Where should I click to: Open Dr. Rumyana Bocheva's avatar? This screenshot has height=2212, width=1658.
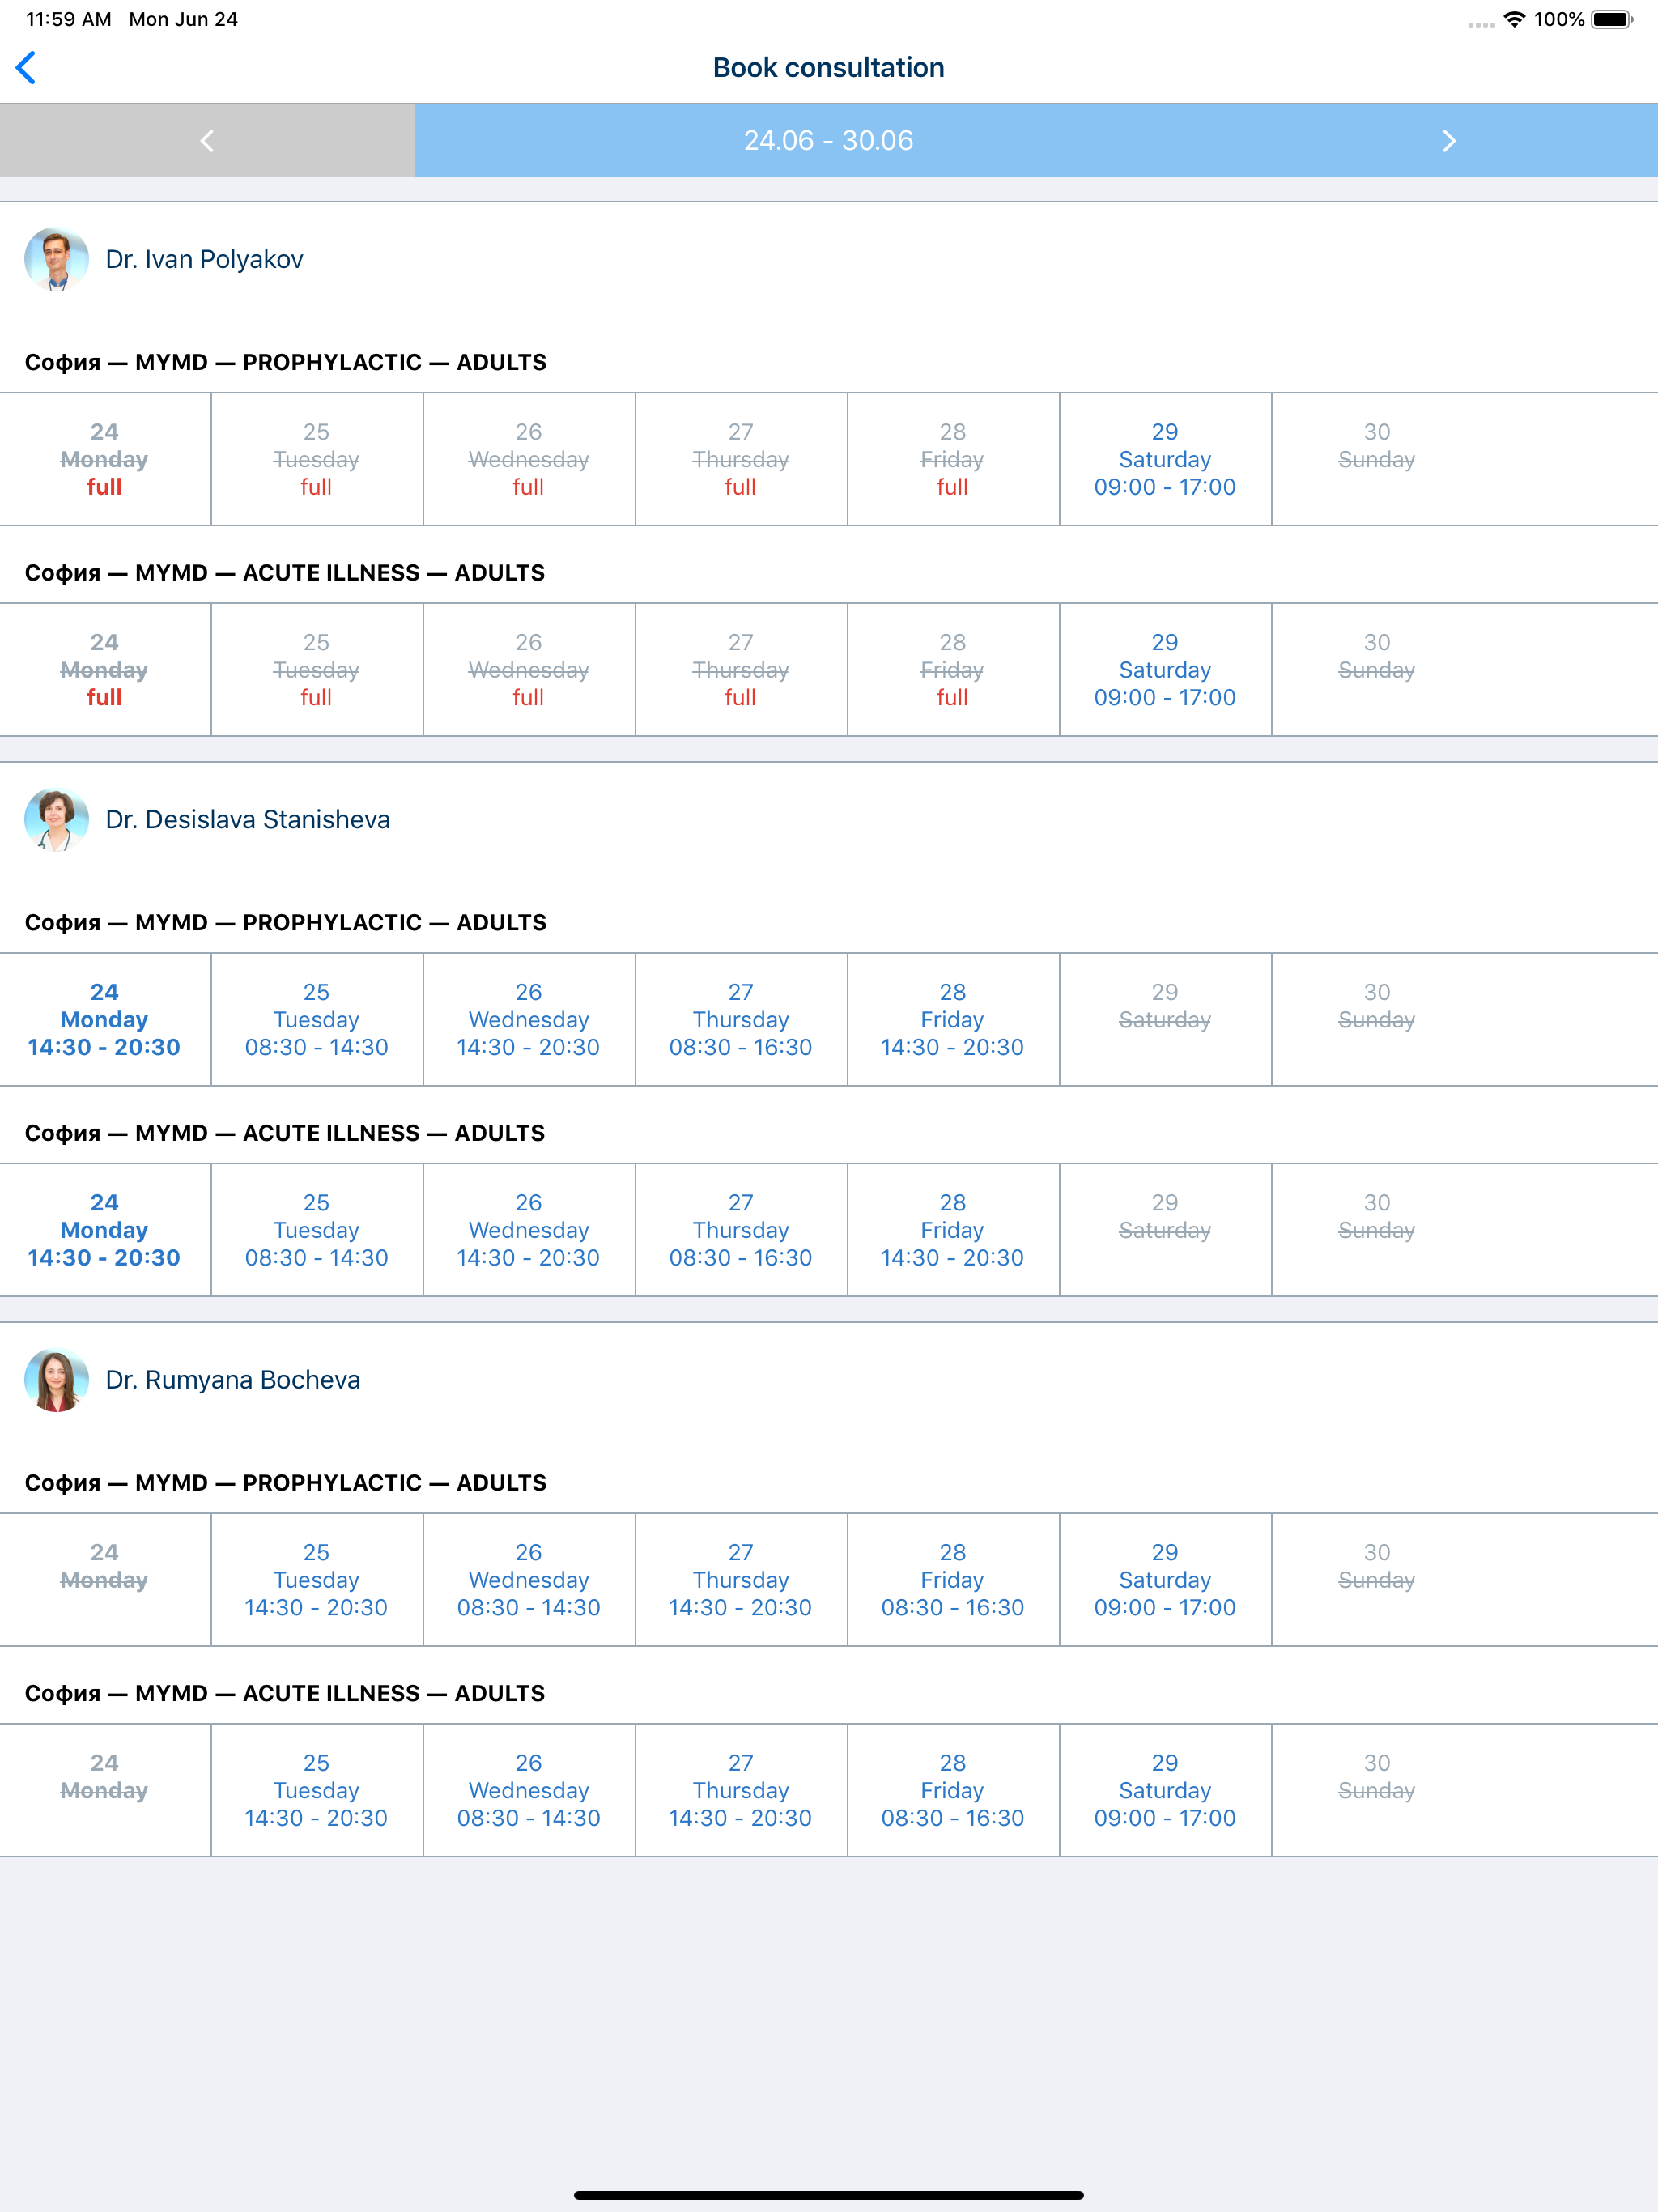[x=57, y=1379]
